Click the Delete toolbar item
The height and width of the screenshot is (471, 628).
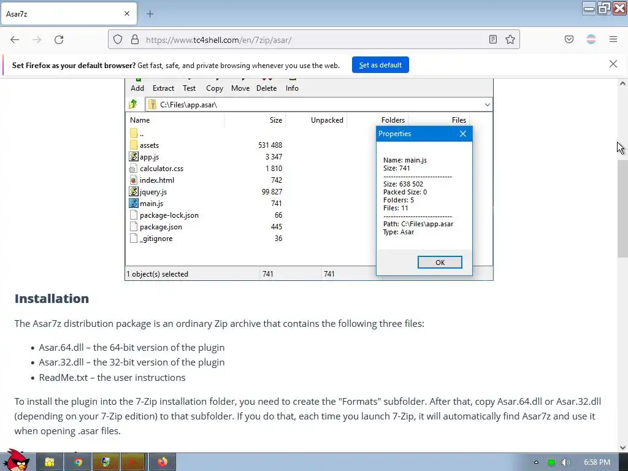coord(266,88)
